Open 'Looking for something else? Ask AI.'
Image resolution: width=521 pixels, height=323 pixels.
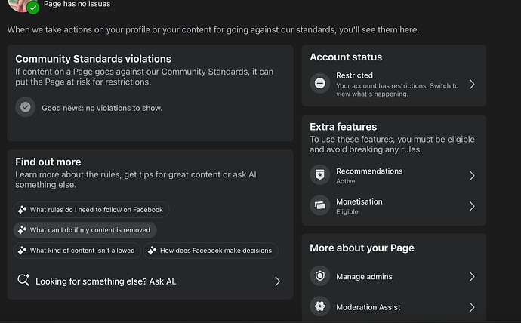click(x=106, y=281)
